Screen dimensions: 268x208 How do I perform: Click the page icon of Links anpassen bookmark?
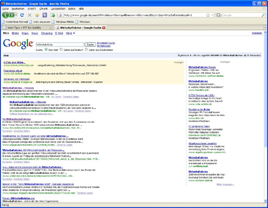tap(31, 22)
